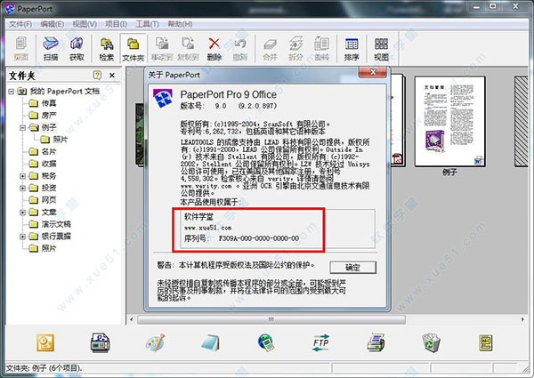The image size is (534, 378).
Task: Click the Outlook send-to icon in bottom bar
Action: pyautogui.click(x=45, y=342)
